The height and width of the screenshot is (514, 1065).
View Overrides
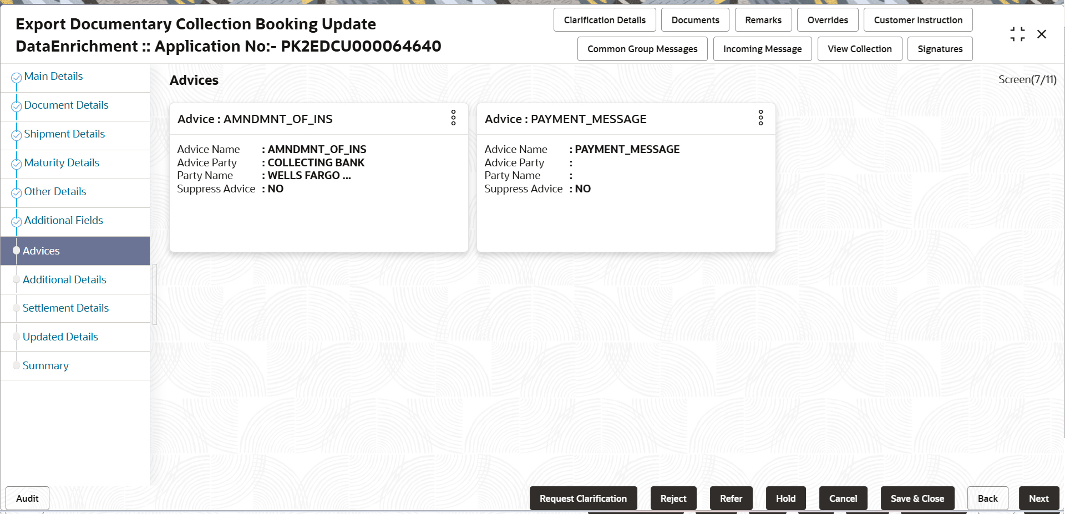[x=828, y=20]
